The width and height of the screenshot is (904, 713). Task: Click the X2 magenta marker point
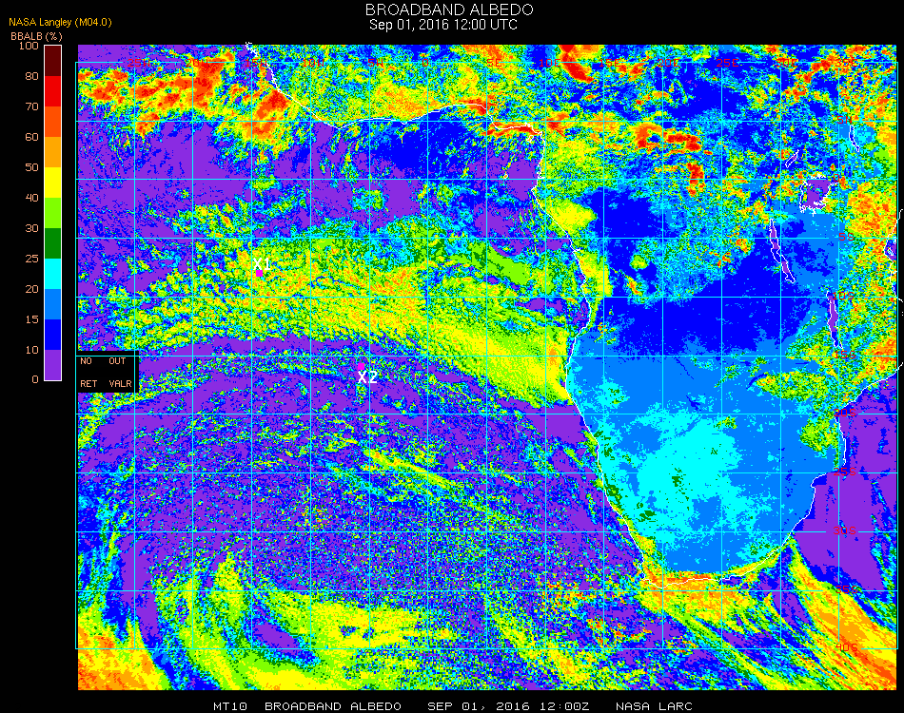coord(361,366)
